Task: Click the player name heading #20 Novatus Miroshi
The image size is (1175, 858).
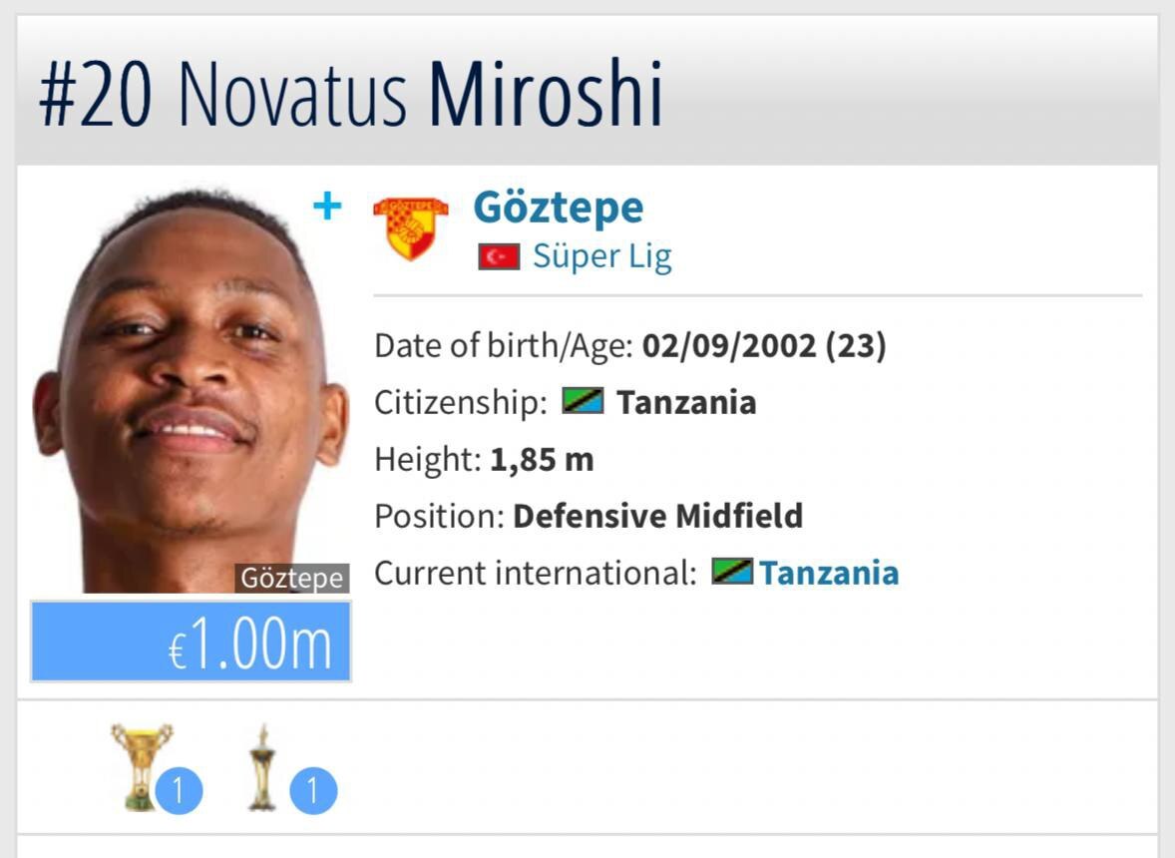Action: coord(351,94)
